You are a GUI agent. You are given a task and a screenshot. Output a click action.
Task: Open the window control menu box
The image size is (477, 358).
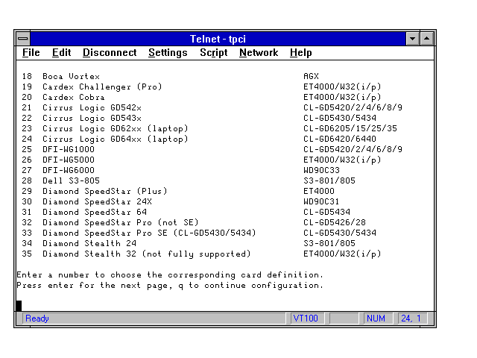tap(23, 38)
